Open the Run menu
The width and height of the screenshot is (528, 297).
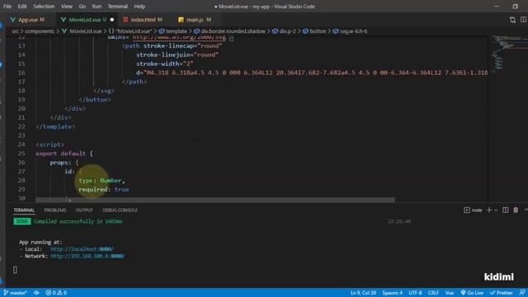[x=97, y=7]
